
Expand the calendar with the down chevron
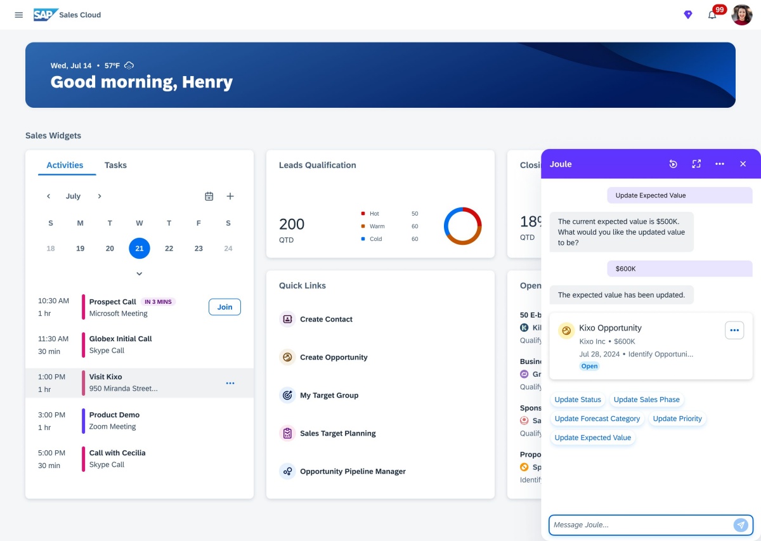(140, 274)
